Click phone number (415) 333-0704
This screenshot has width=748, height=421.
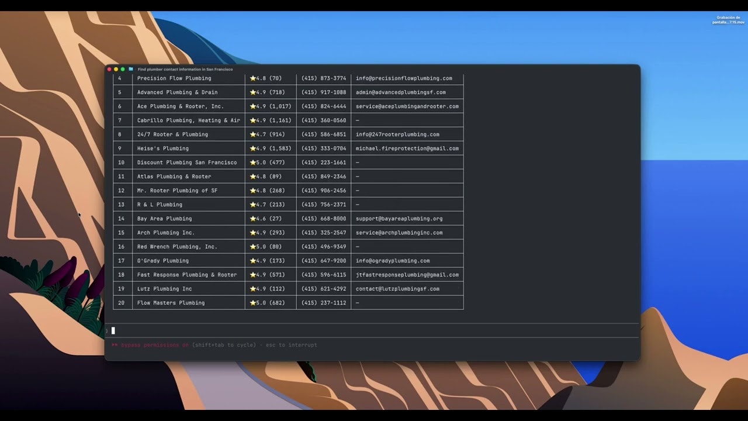tap(324, 149)
